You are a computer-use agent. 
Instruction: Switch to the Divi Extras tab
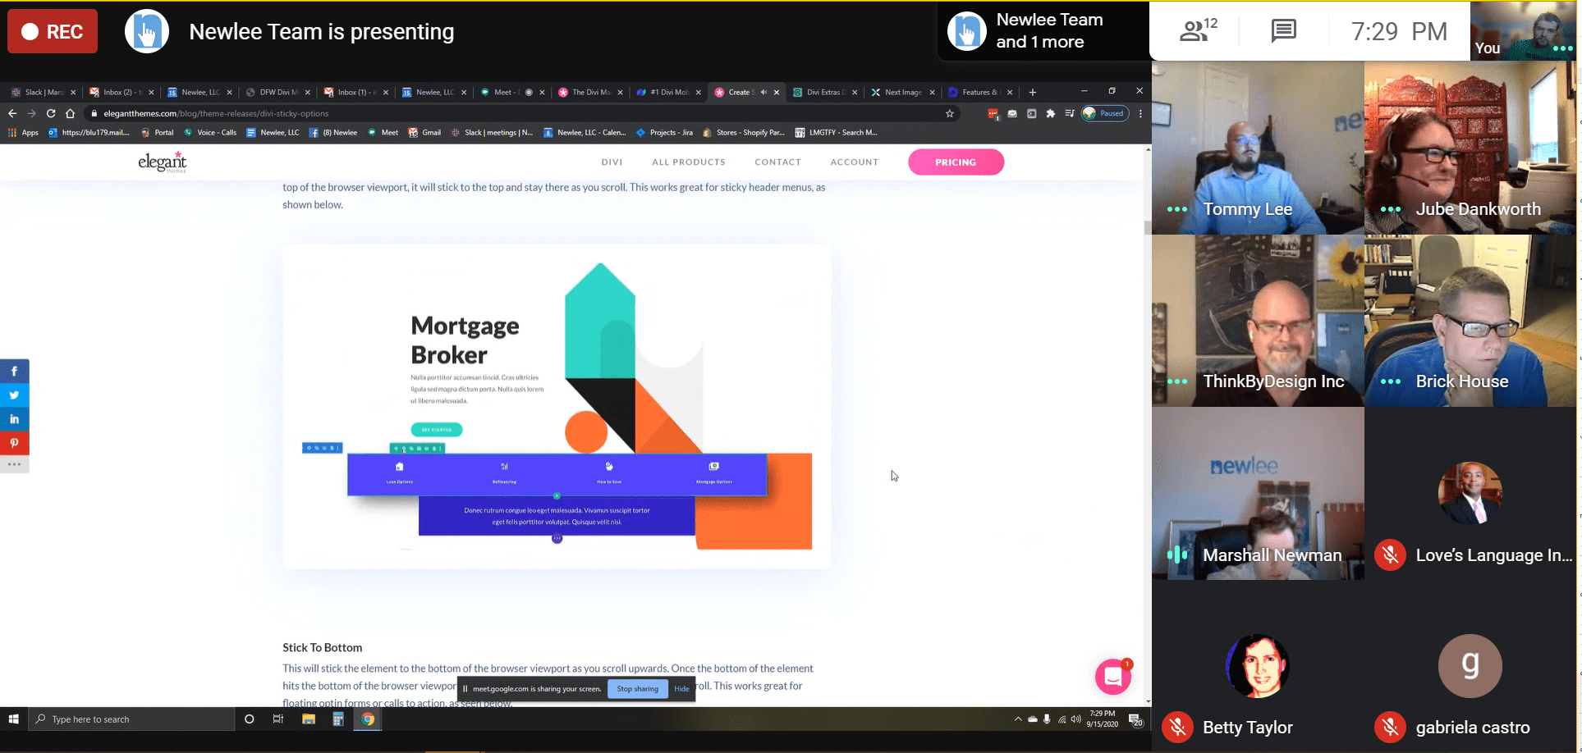coord(824,92)
